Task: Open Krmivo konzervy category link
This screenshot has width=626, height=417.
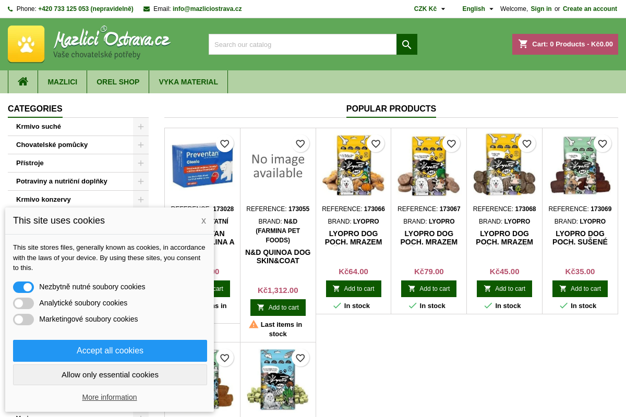Action: tap(43, 200)
